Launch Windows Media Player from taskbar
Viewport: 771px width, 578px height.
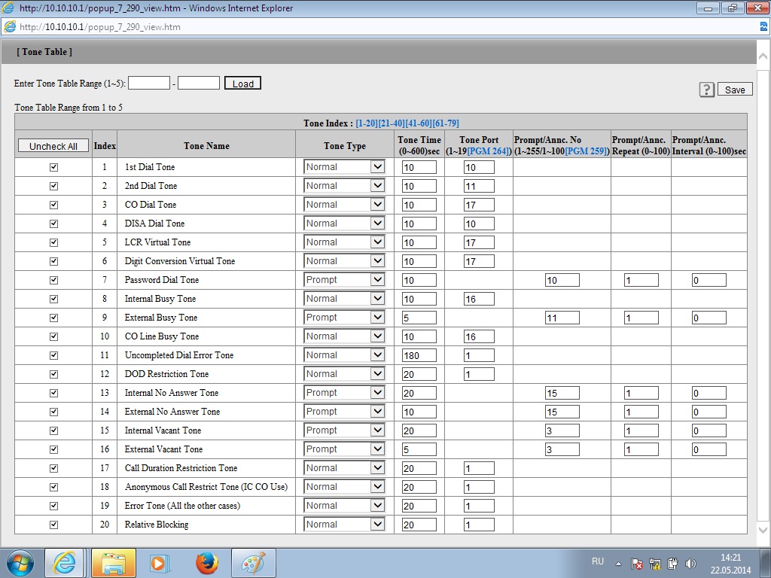click(x=160, y=562)
